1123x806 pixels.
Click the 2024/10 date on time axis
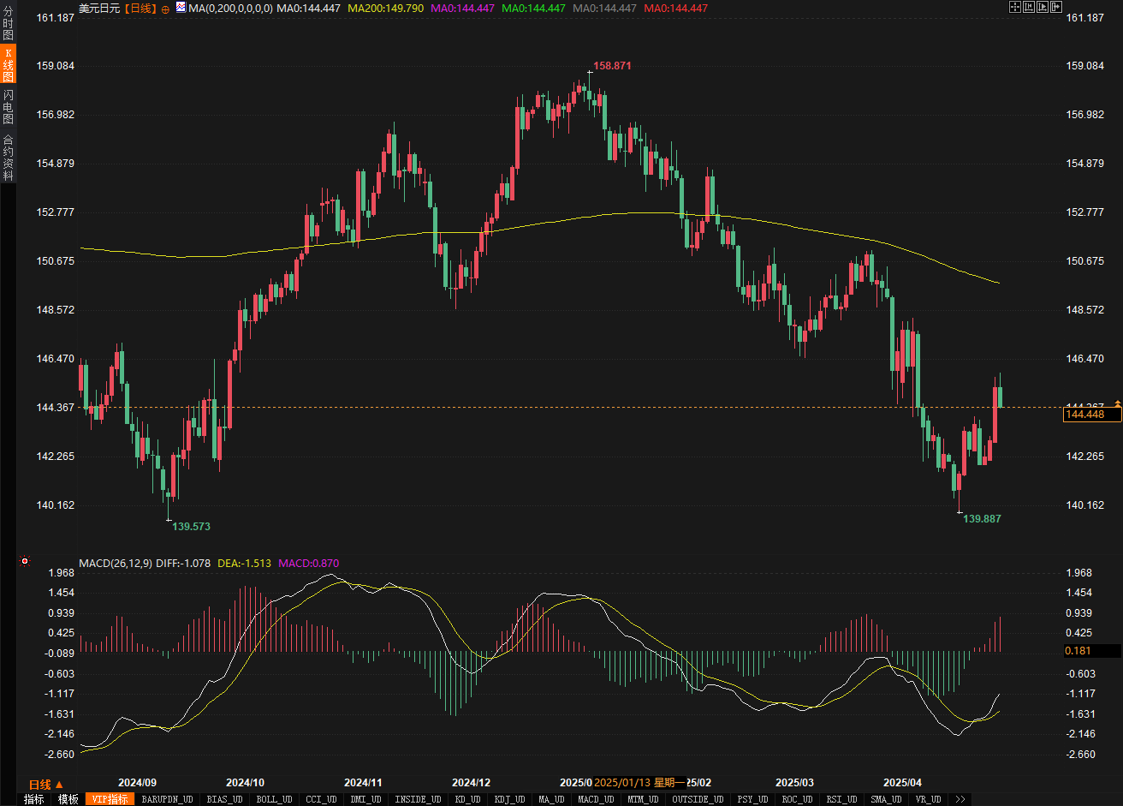click(245, 782)
